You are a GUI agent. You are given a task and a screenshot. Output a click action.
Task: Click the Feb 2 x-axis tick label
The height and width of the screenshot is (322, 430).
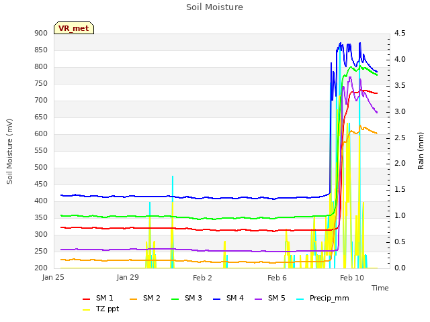click(202, 278)
